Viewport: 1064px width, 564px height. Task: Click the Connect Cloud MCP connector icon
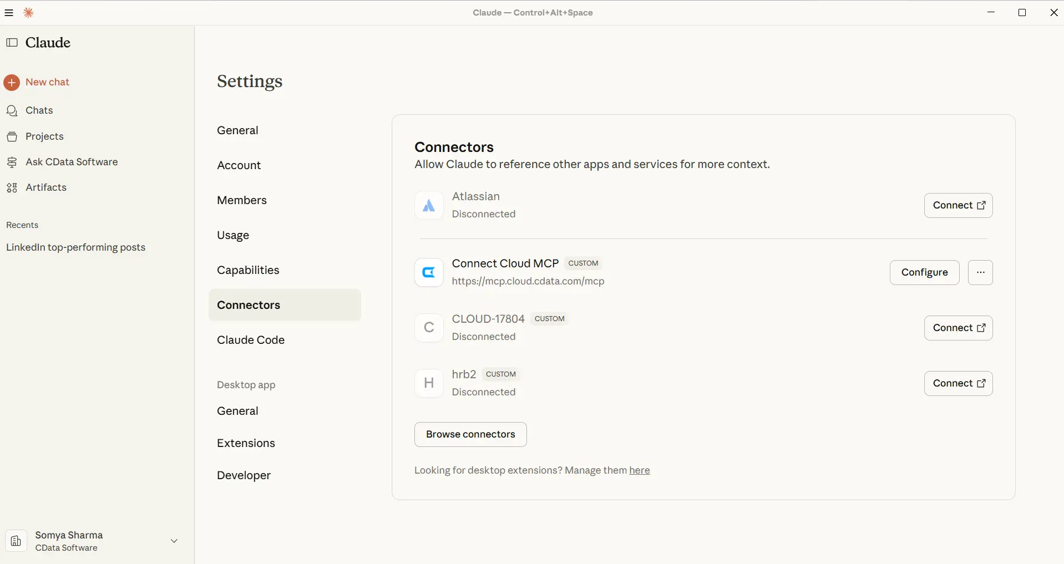(x=429, y=272)
